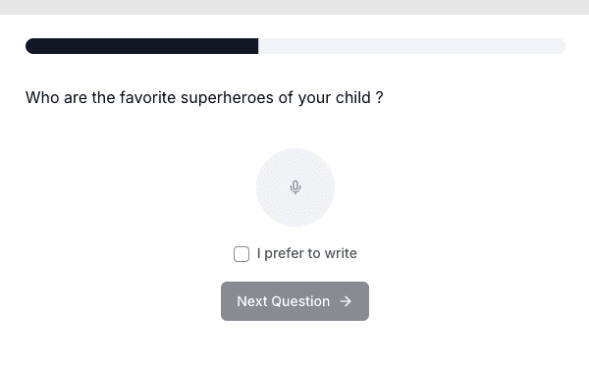Click the 'I prefer to write' label
Image resolution: width=589 pixels, height=365 pixels.
[x=307, y=253]
